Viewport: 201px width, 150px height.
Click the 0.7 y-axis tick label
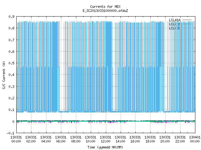point(11,40)
